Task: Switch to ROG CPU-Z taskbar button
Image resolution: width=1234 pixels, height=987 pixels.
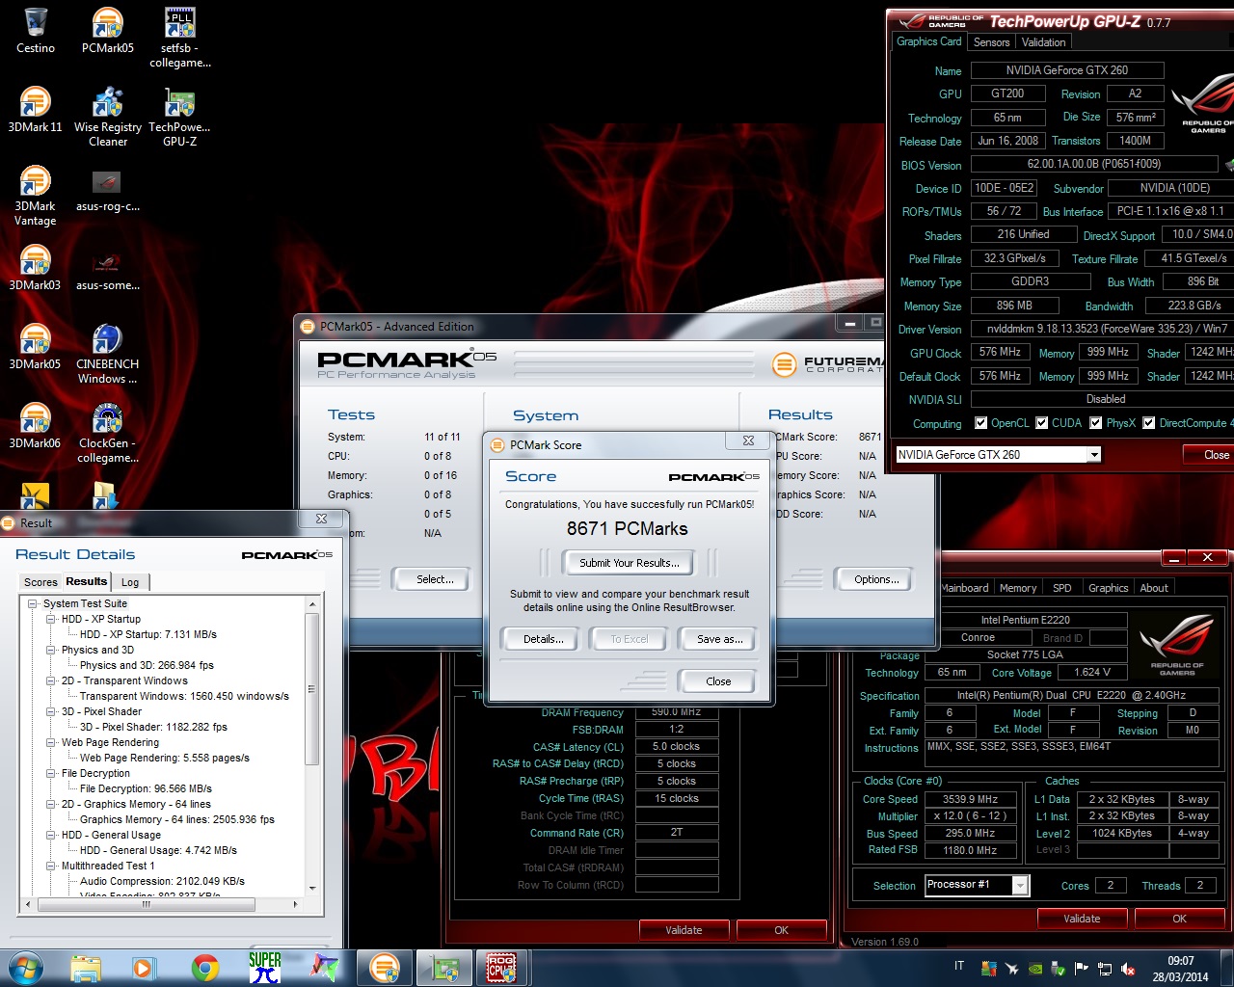Action: [x=502, y=968]
